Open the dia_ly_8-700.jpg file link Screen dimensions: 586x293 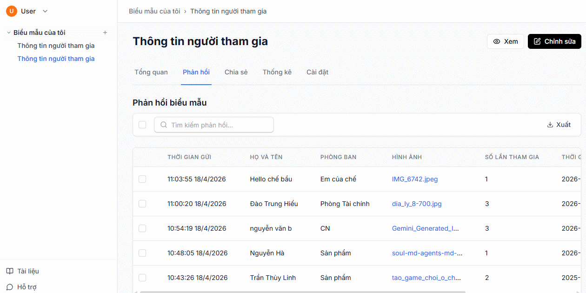(x=416, y=204)
